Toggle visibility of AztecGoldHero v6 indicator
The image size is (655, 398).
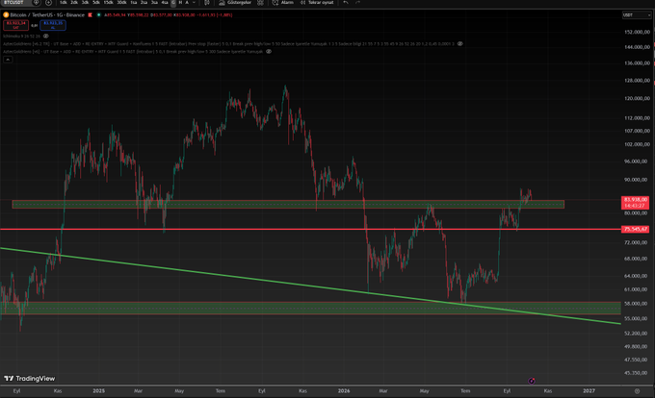tap(269, 52)
